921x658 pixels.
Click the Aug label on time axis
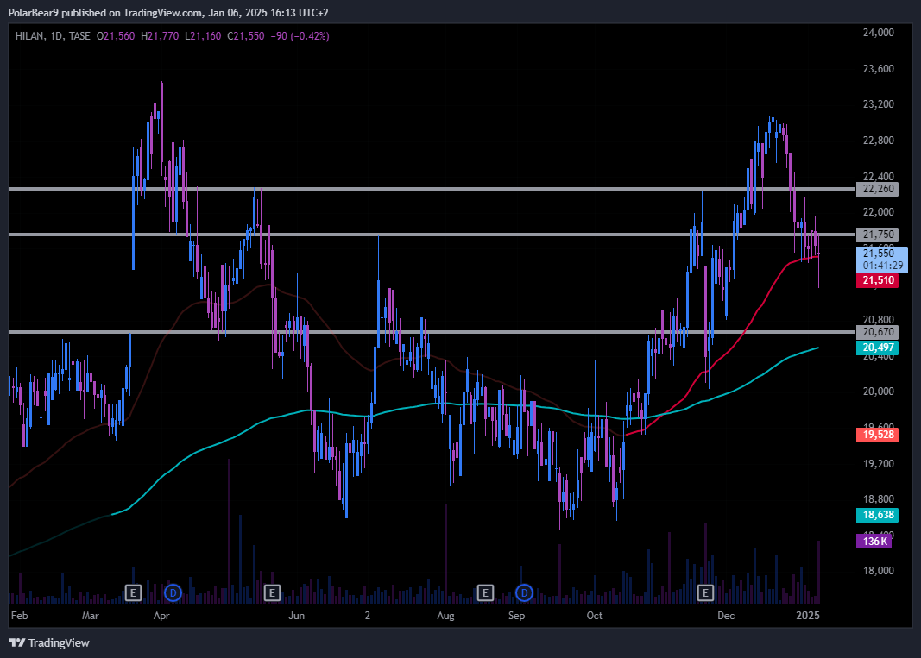[445, 616]
